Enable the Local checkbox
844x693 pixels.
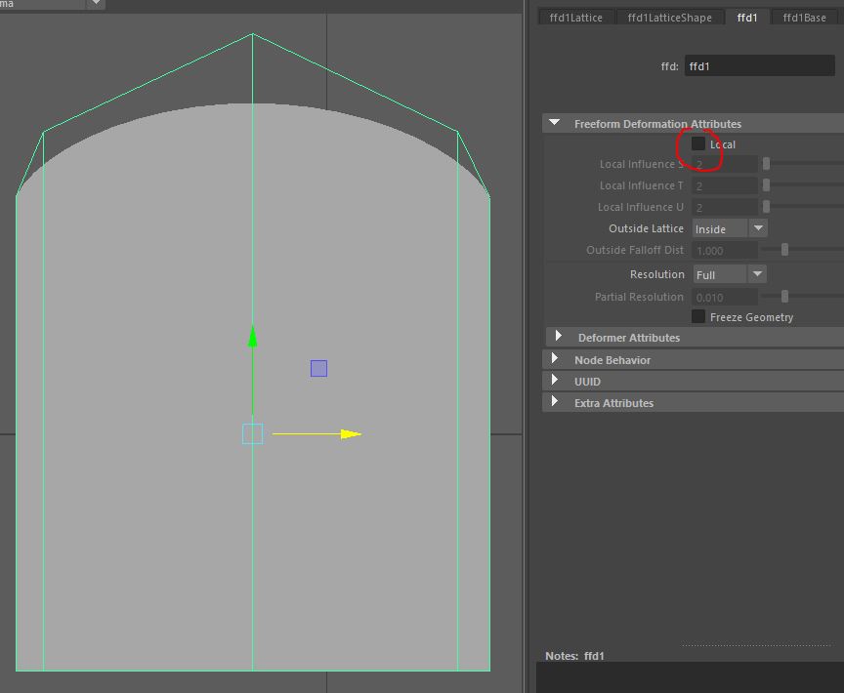click(x=698, y=144)
